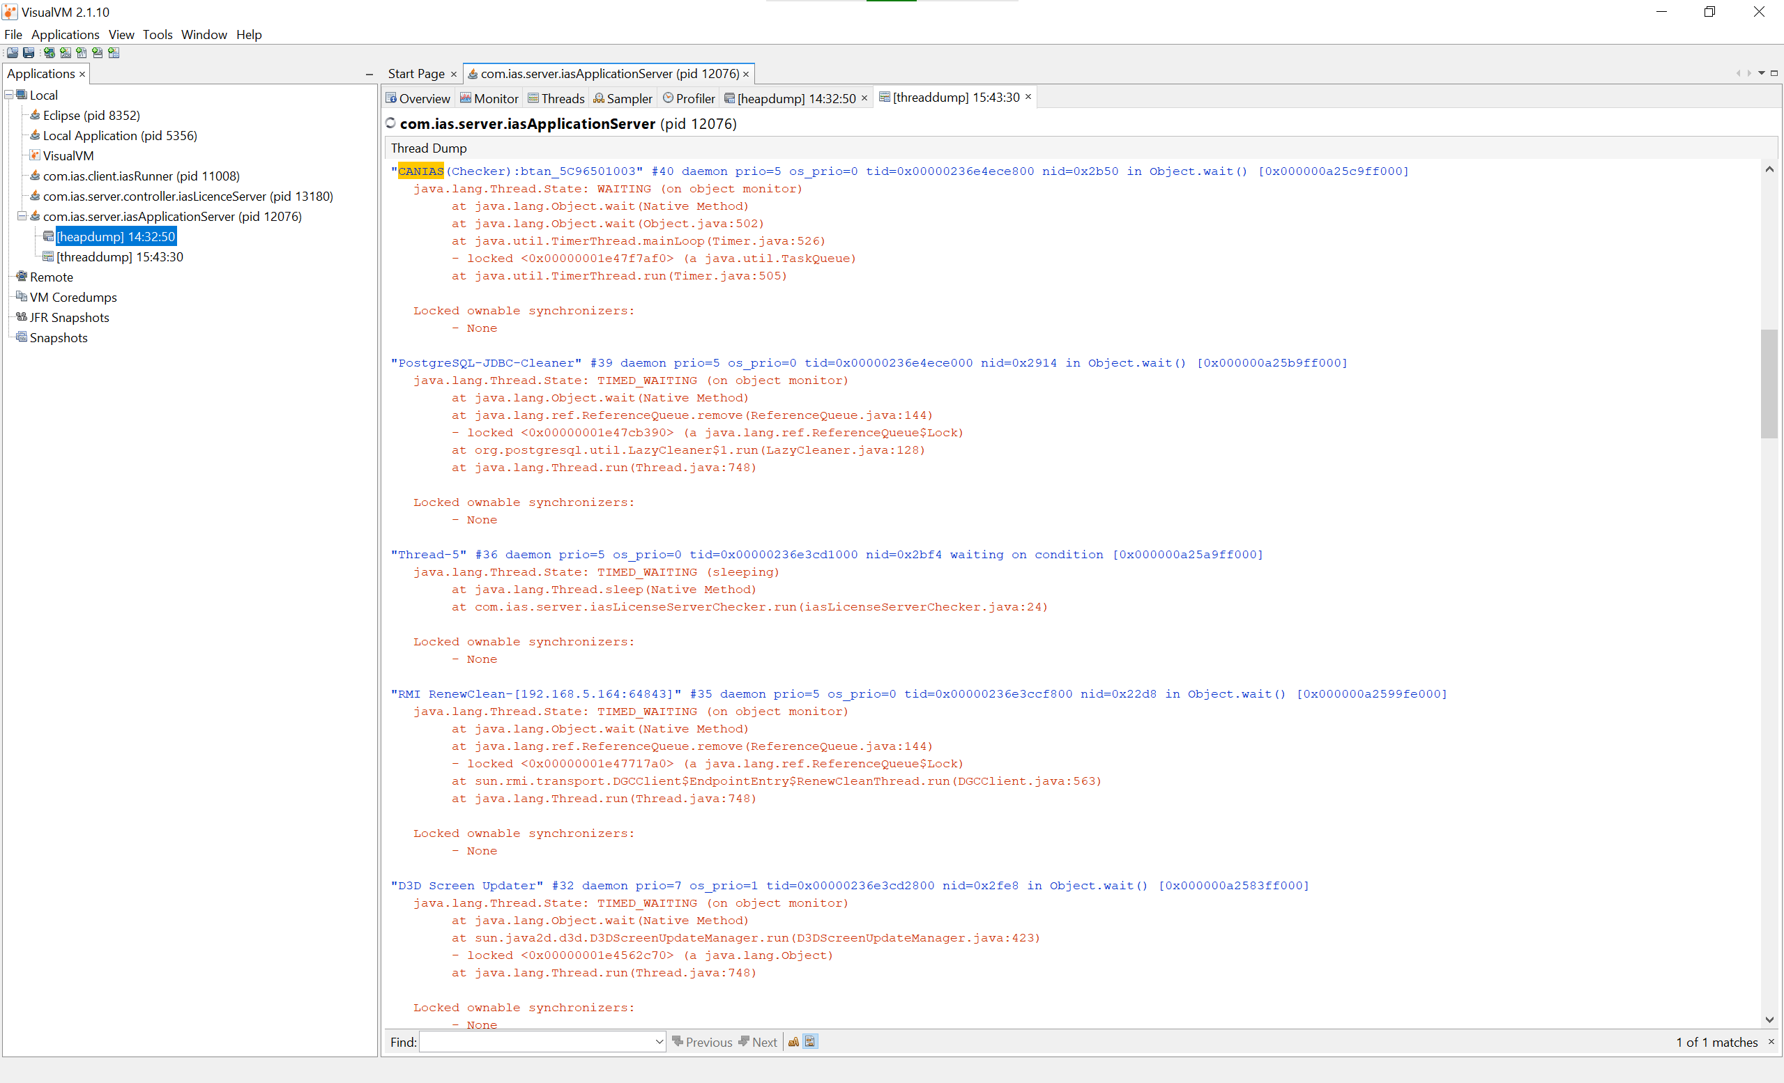The height and width of the screenshot is (1083, 1784).
Task: Toggle Match Case in the Find bar
Action: coord(793,1042)
